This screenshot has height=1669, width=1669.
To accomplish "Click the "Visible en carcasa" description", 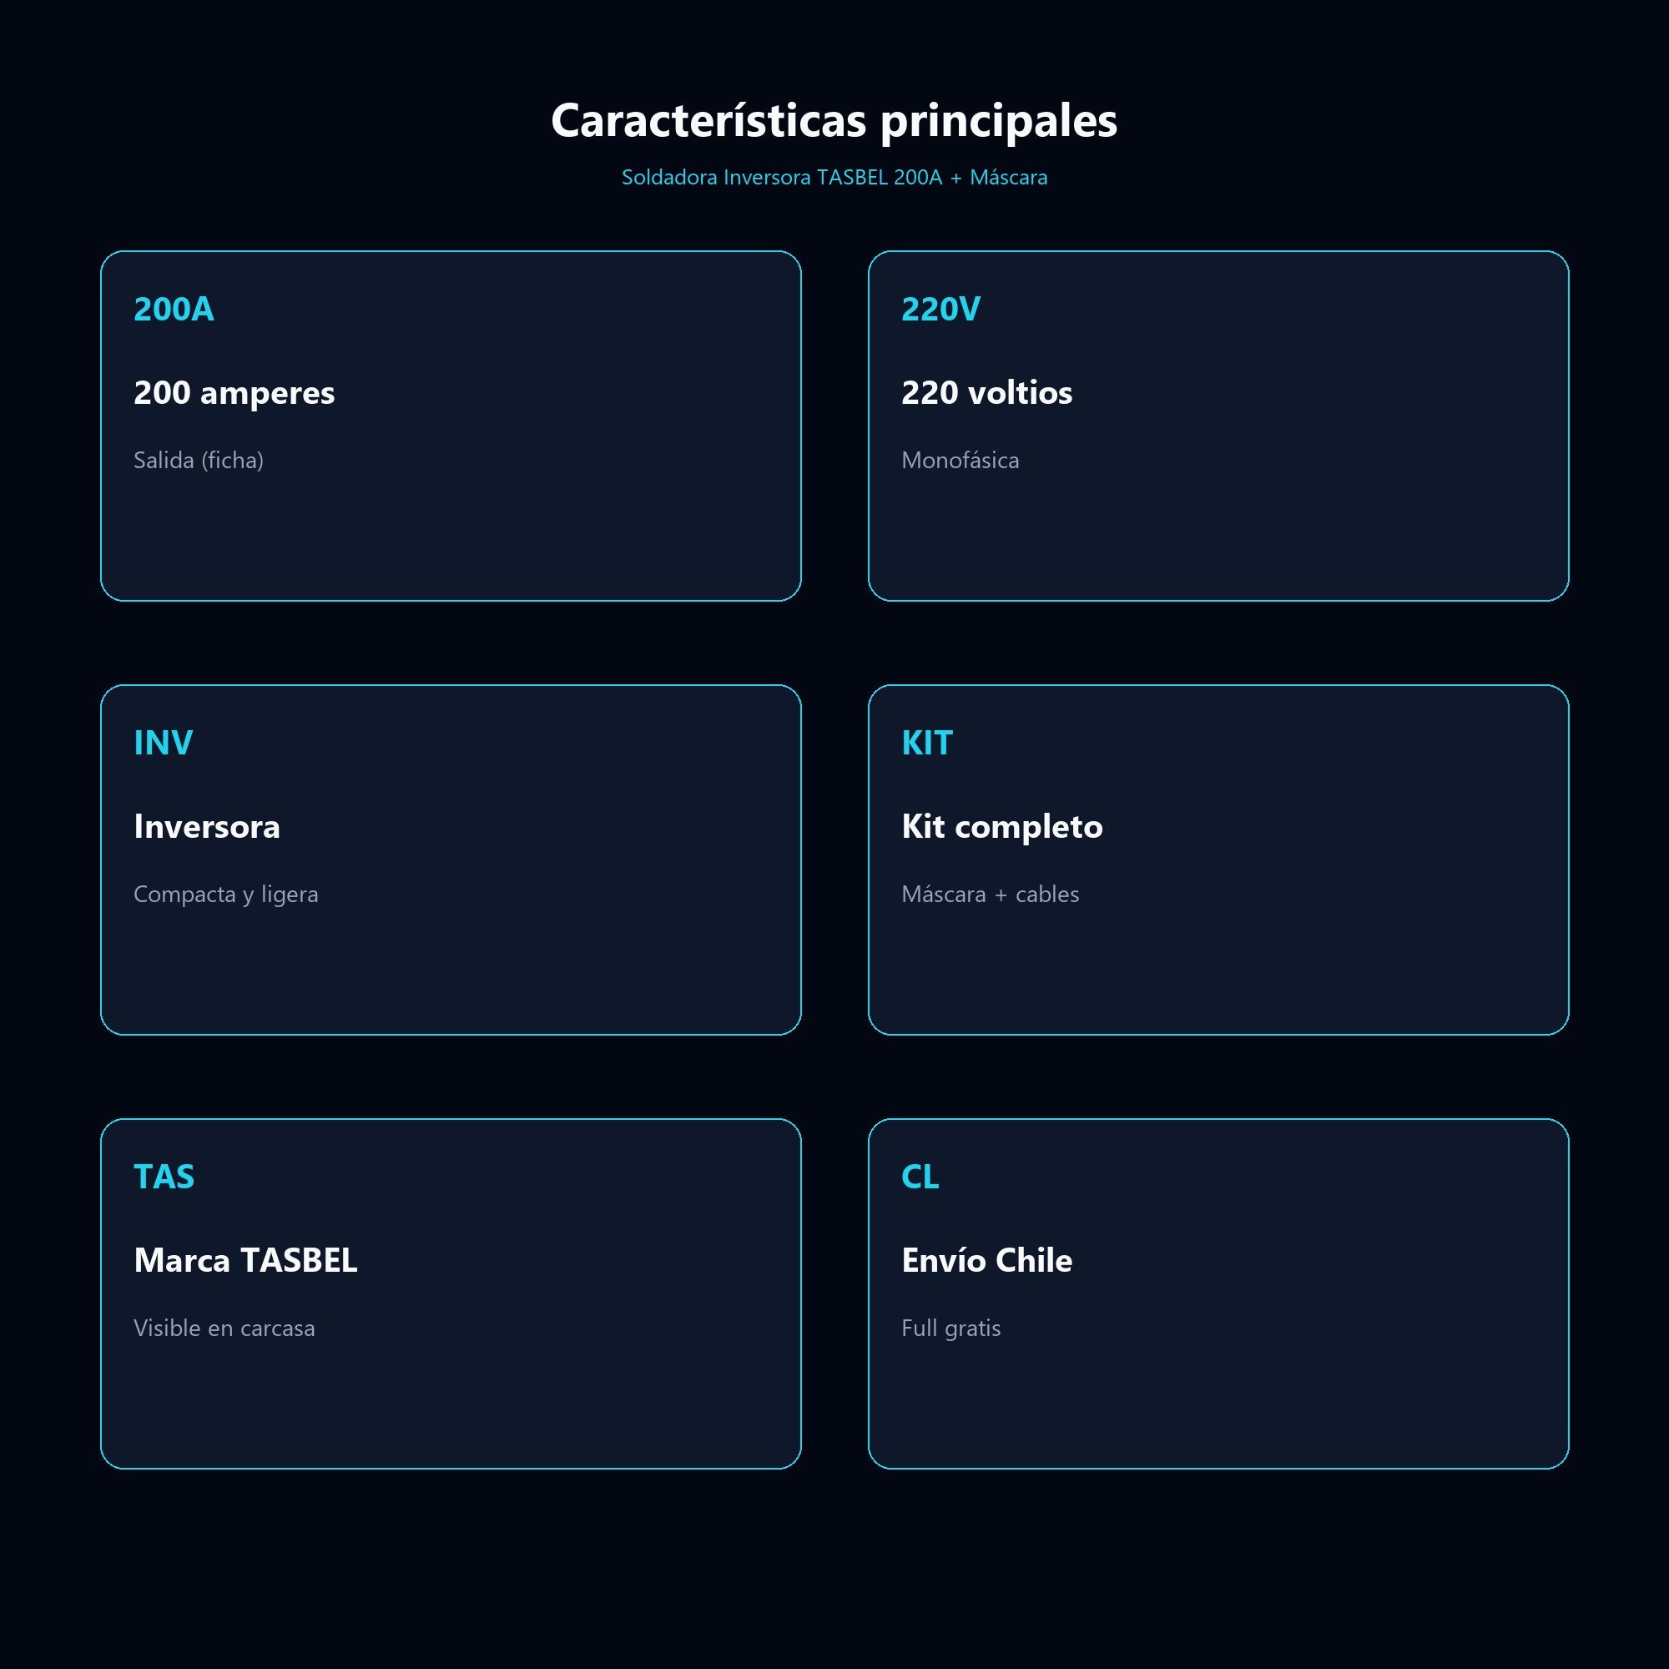I will pyautogui.click(x=224, y=1328).
